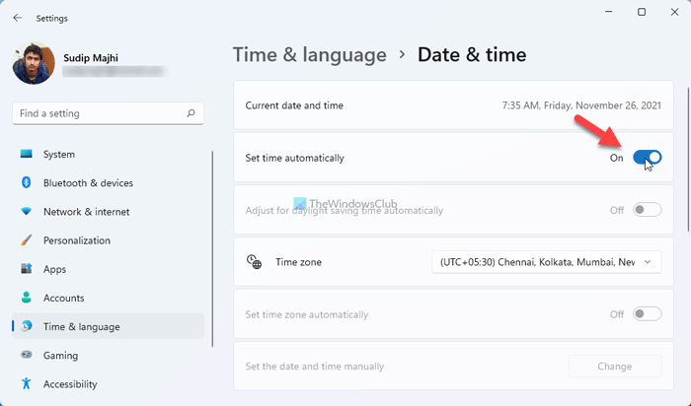691x406 pixels.
Task: Turn off Set time automatically toggle
Action: [x=647, y=158]
